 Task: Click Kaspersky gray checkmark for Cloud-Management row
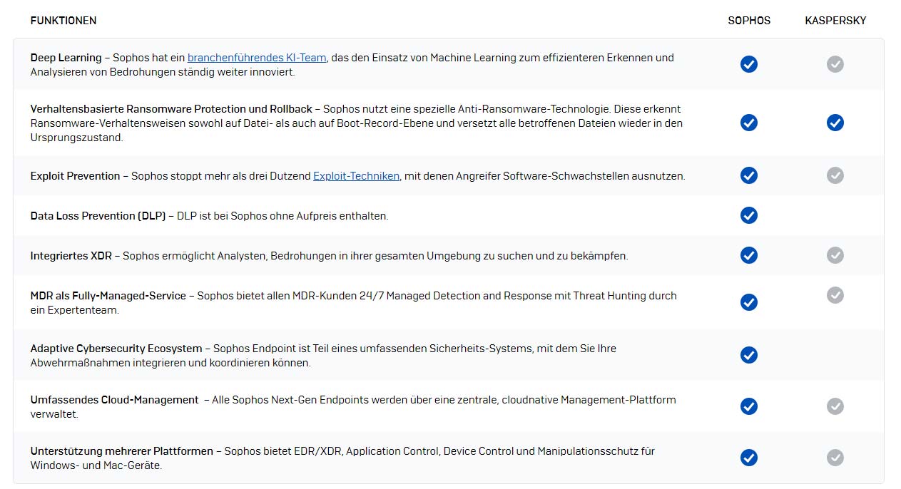pos(835,406)
